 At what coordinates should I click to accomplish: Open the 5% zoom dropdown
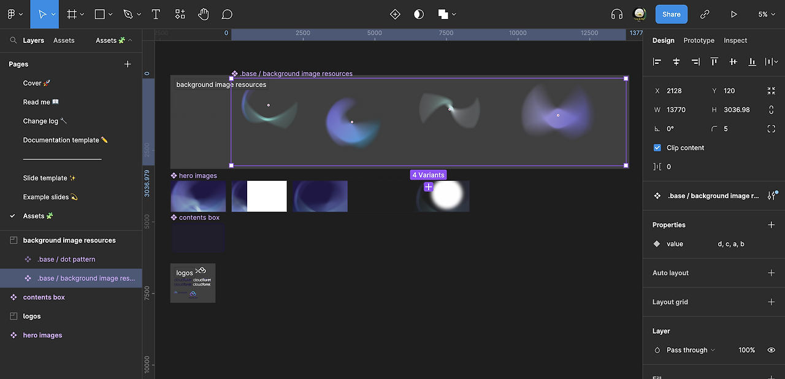[x=767, y=14]
